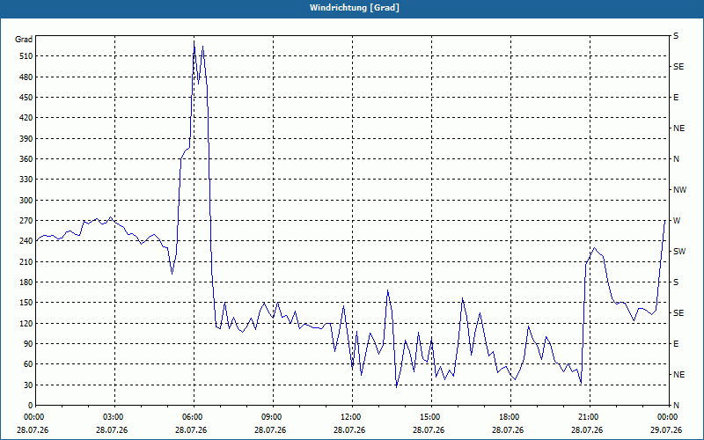Select the 00:00 label above 29.07.26

668,417
